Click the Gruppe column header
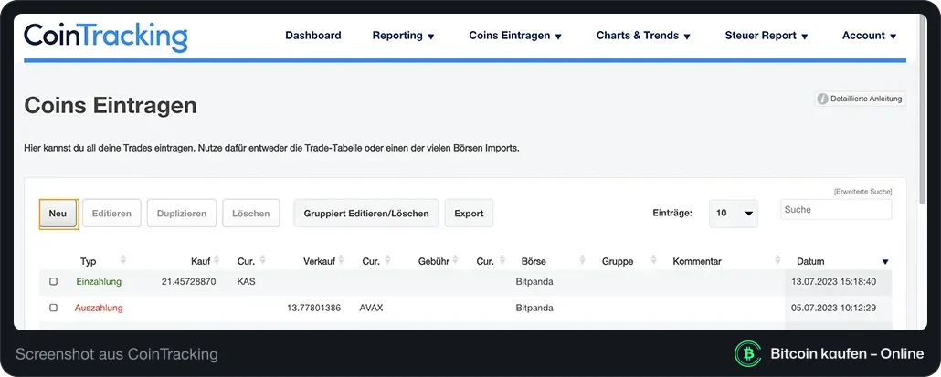This screenshot has height=377, width=941. coord(618,261)
